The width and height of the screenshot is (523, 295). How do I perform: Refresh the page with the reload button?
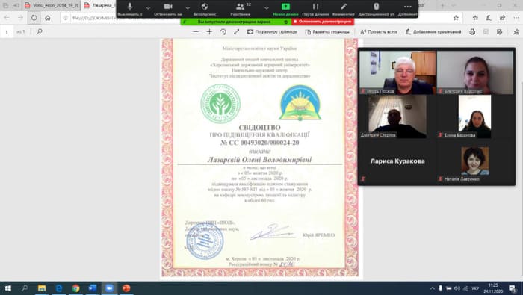(x=34, y=18)
